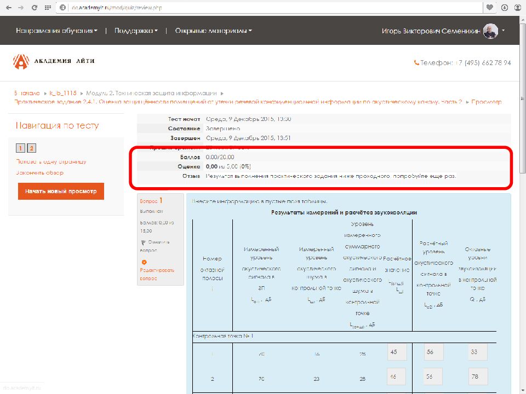Click the Закончить обзор link
Viewport: 526px width, 394px height.
[x=40, y=173]
